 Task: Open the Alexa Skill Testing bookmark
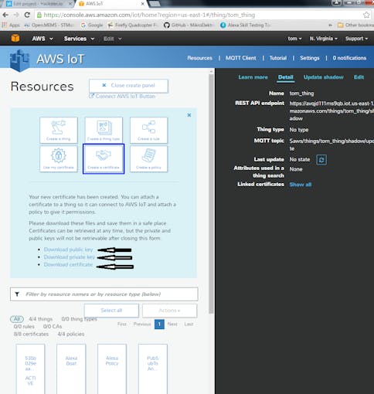pos(245,25)
